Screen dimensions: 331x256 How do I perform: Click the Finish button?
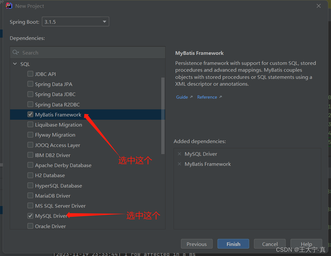pyautogui.click(x=233, y=244)
